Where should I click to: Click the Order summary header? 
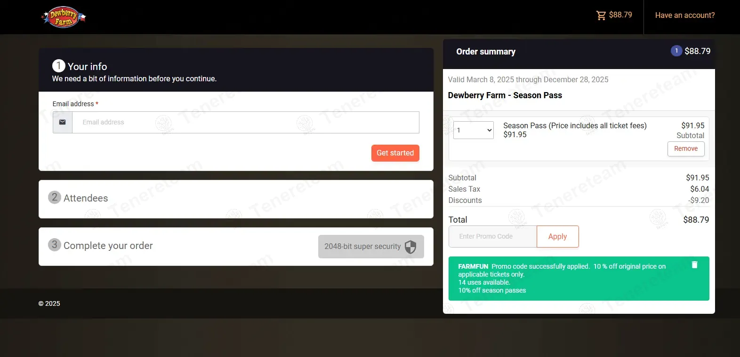pyautogui.click(x=486, y=52)
